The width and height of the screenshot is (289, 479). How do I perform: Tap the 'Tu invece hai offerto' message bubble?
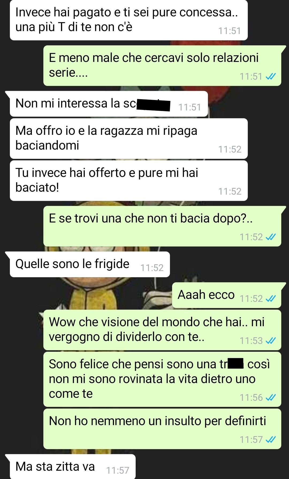(129, 180)
